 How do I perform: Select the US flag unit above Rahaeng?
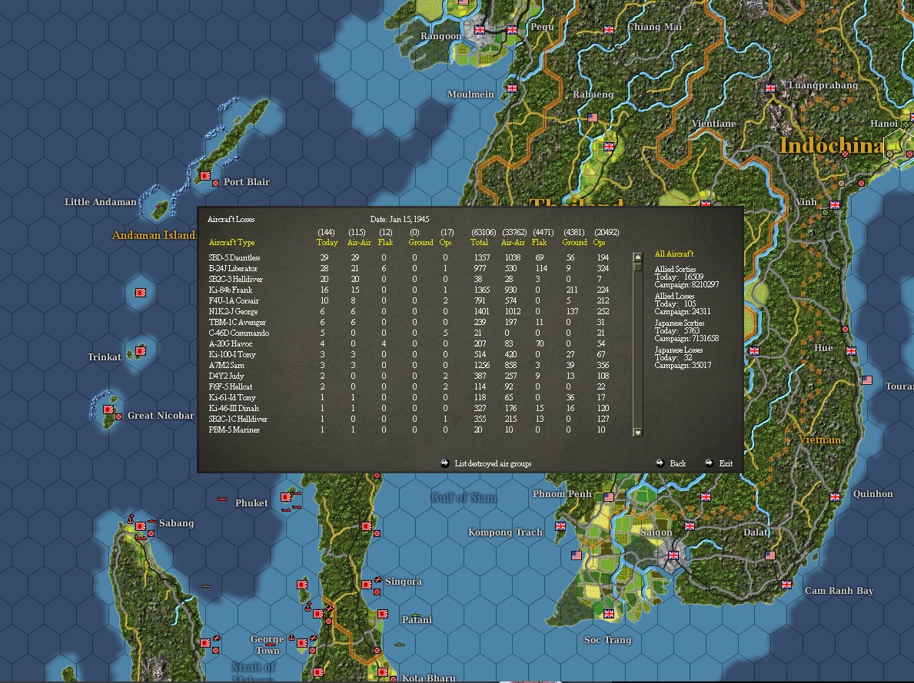click(x=593, y=117)
